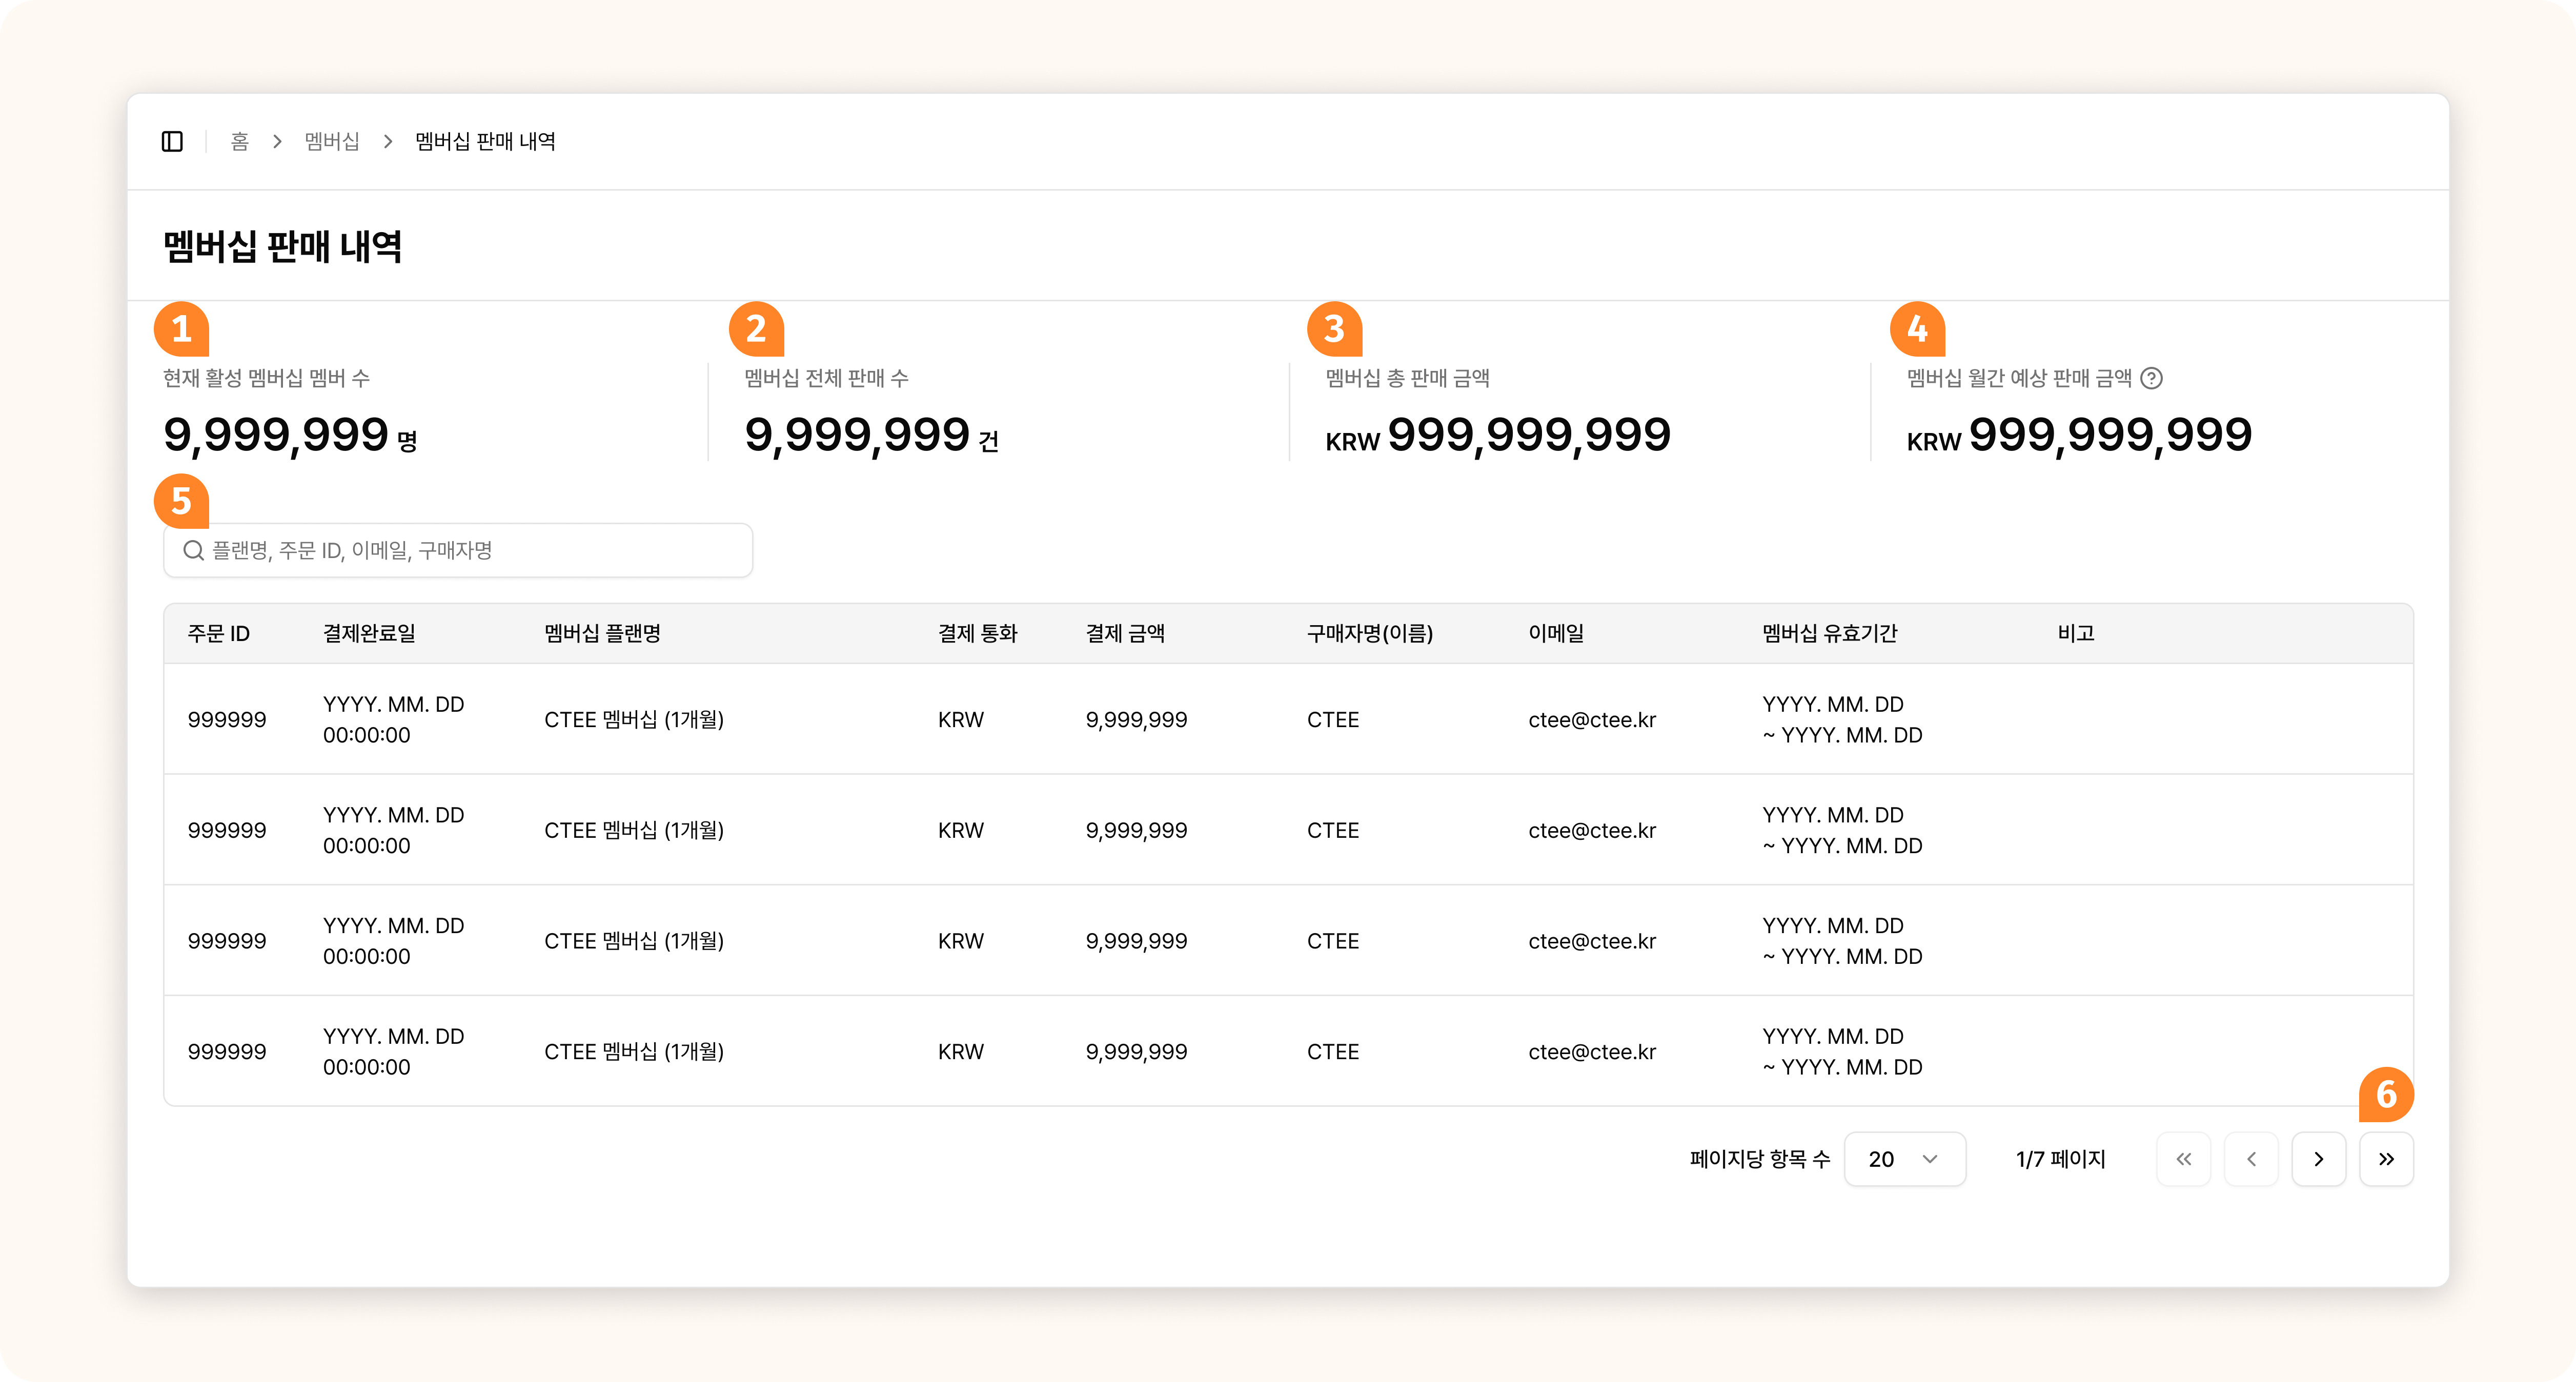Viewport: 2576px width, 1382px height.
Task: Click the 결제완료일 column header
Action: pyautogui.click(x=369, y=633)
